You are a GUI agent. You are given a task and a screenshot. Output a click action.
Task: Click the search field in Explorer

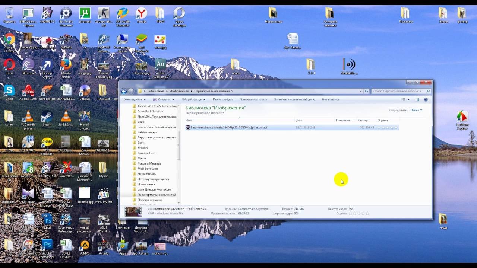(x=399, y=91)
